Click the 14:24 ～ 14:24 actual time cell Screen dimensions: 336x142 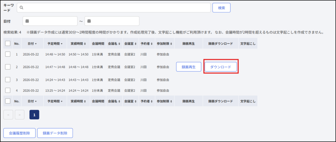[x=78, y=90]
